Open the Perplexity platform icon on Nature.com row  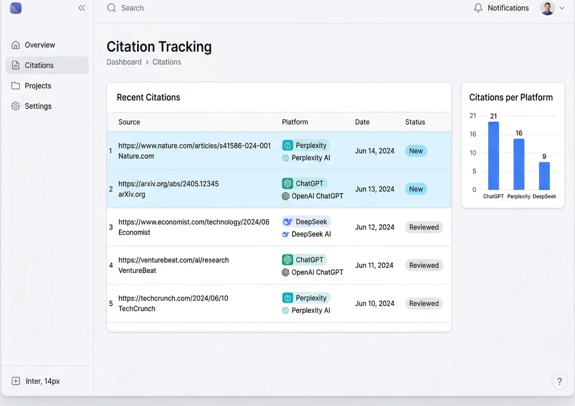[x=287, y=145]
